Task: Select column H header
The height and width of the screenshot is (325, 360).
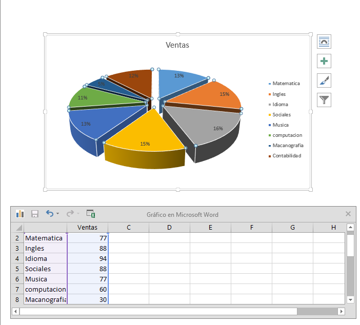Action: (329, 228)
